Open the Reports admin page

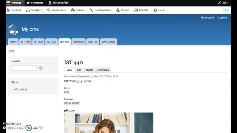pos(141,10)
